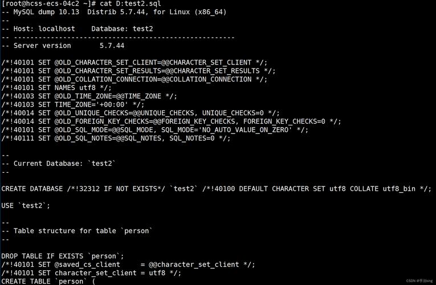Click the SQL_NOTES=0 statement line
436x285 pixels.
pyautogui.click(x=116, y=138)
